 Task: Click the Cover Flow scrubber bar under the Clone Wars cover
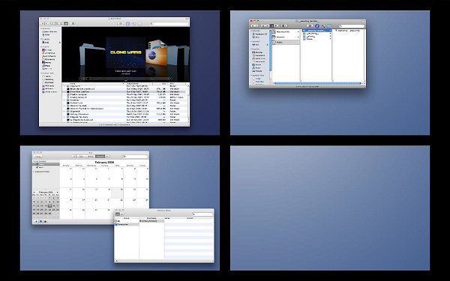(126, 78)
